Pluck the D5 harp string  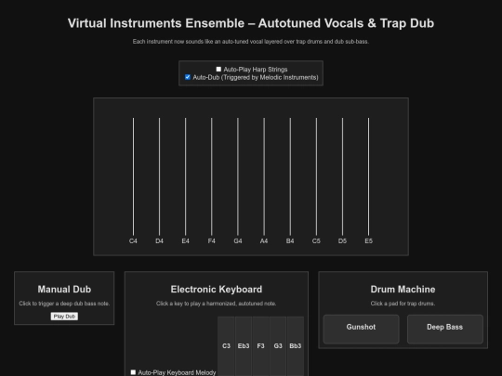342,176
